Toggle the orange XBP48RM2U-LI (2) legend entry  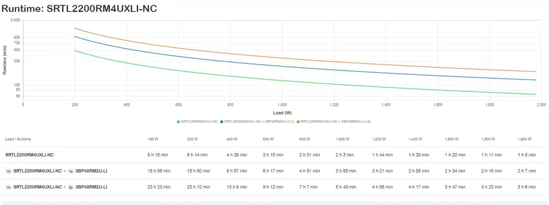coord(335,122)
